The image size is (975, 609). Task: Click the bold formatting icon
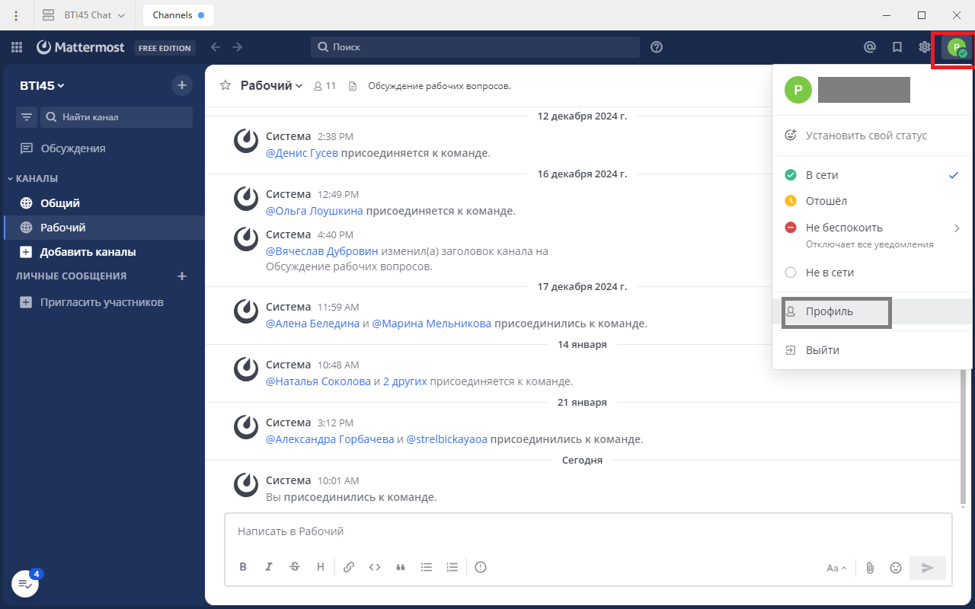click(x=243, y=567)
